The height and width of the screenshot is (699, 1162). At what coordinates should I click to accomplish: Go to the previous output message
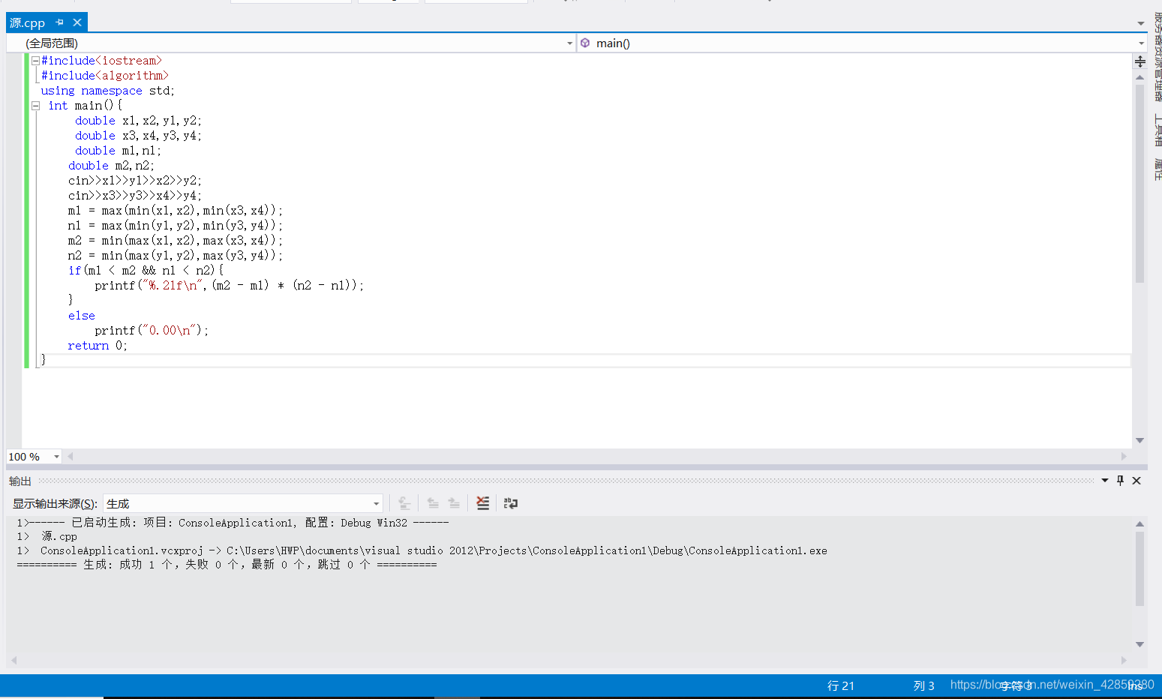[x=433, y=503]
